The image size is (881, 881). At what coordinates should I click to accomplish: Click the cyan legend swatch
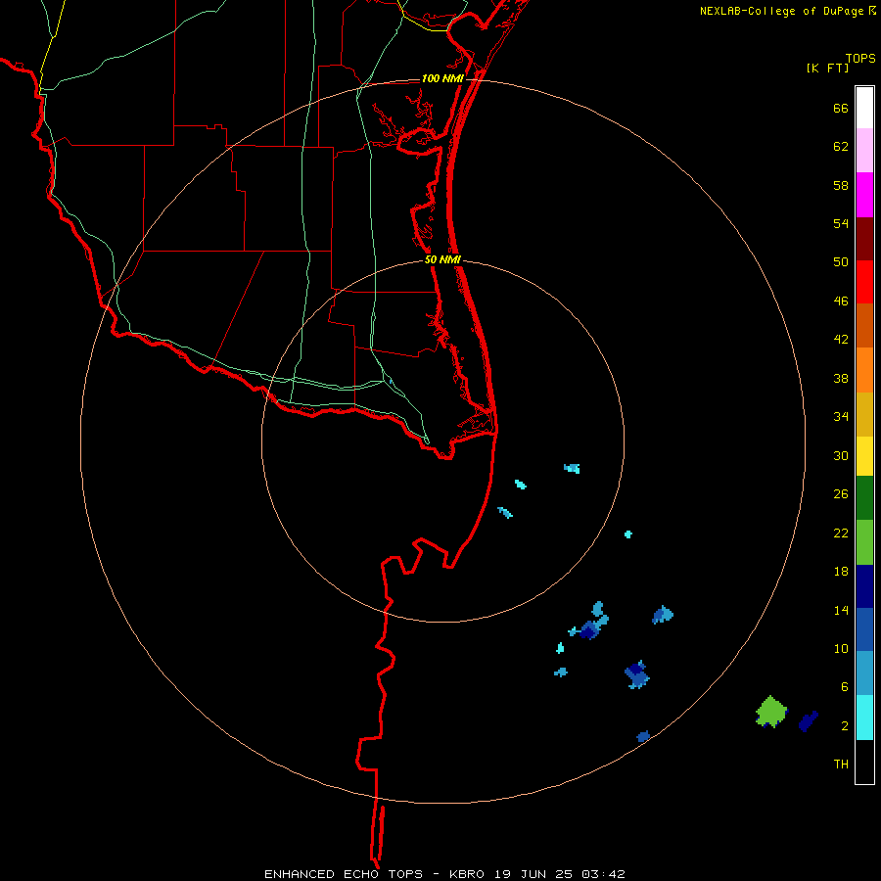click(x=864, y=718)
